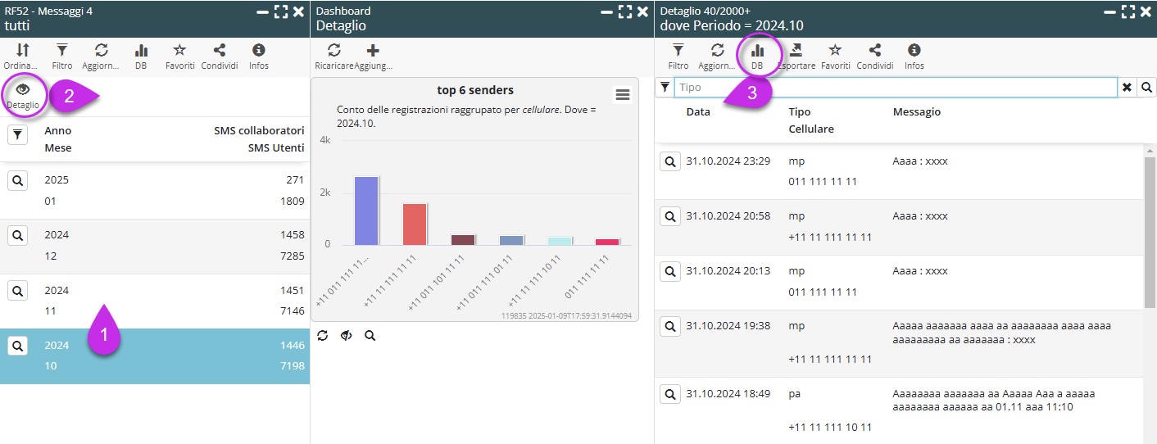The width and height of the screenshot is (1157, 444).
Task: Click the tallest blue bar in chart
Action: [x=365, y=211]
